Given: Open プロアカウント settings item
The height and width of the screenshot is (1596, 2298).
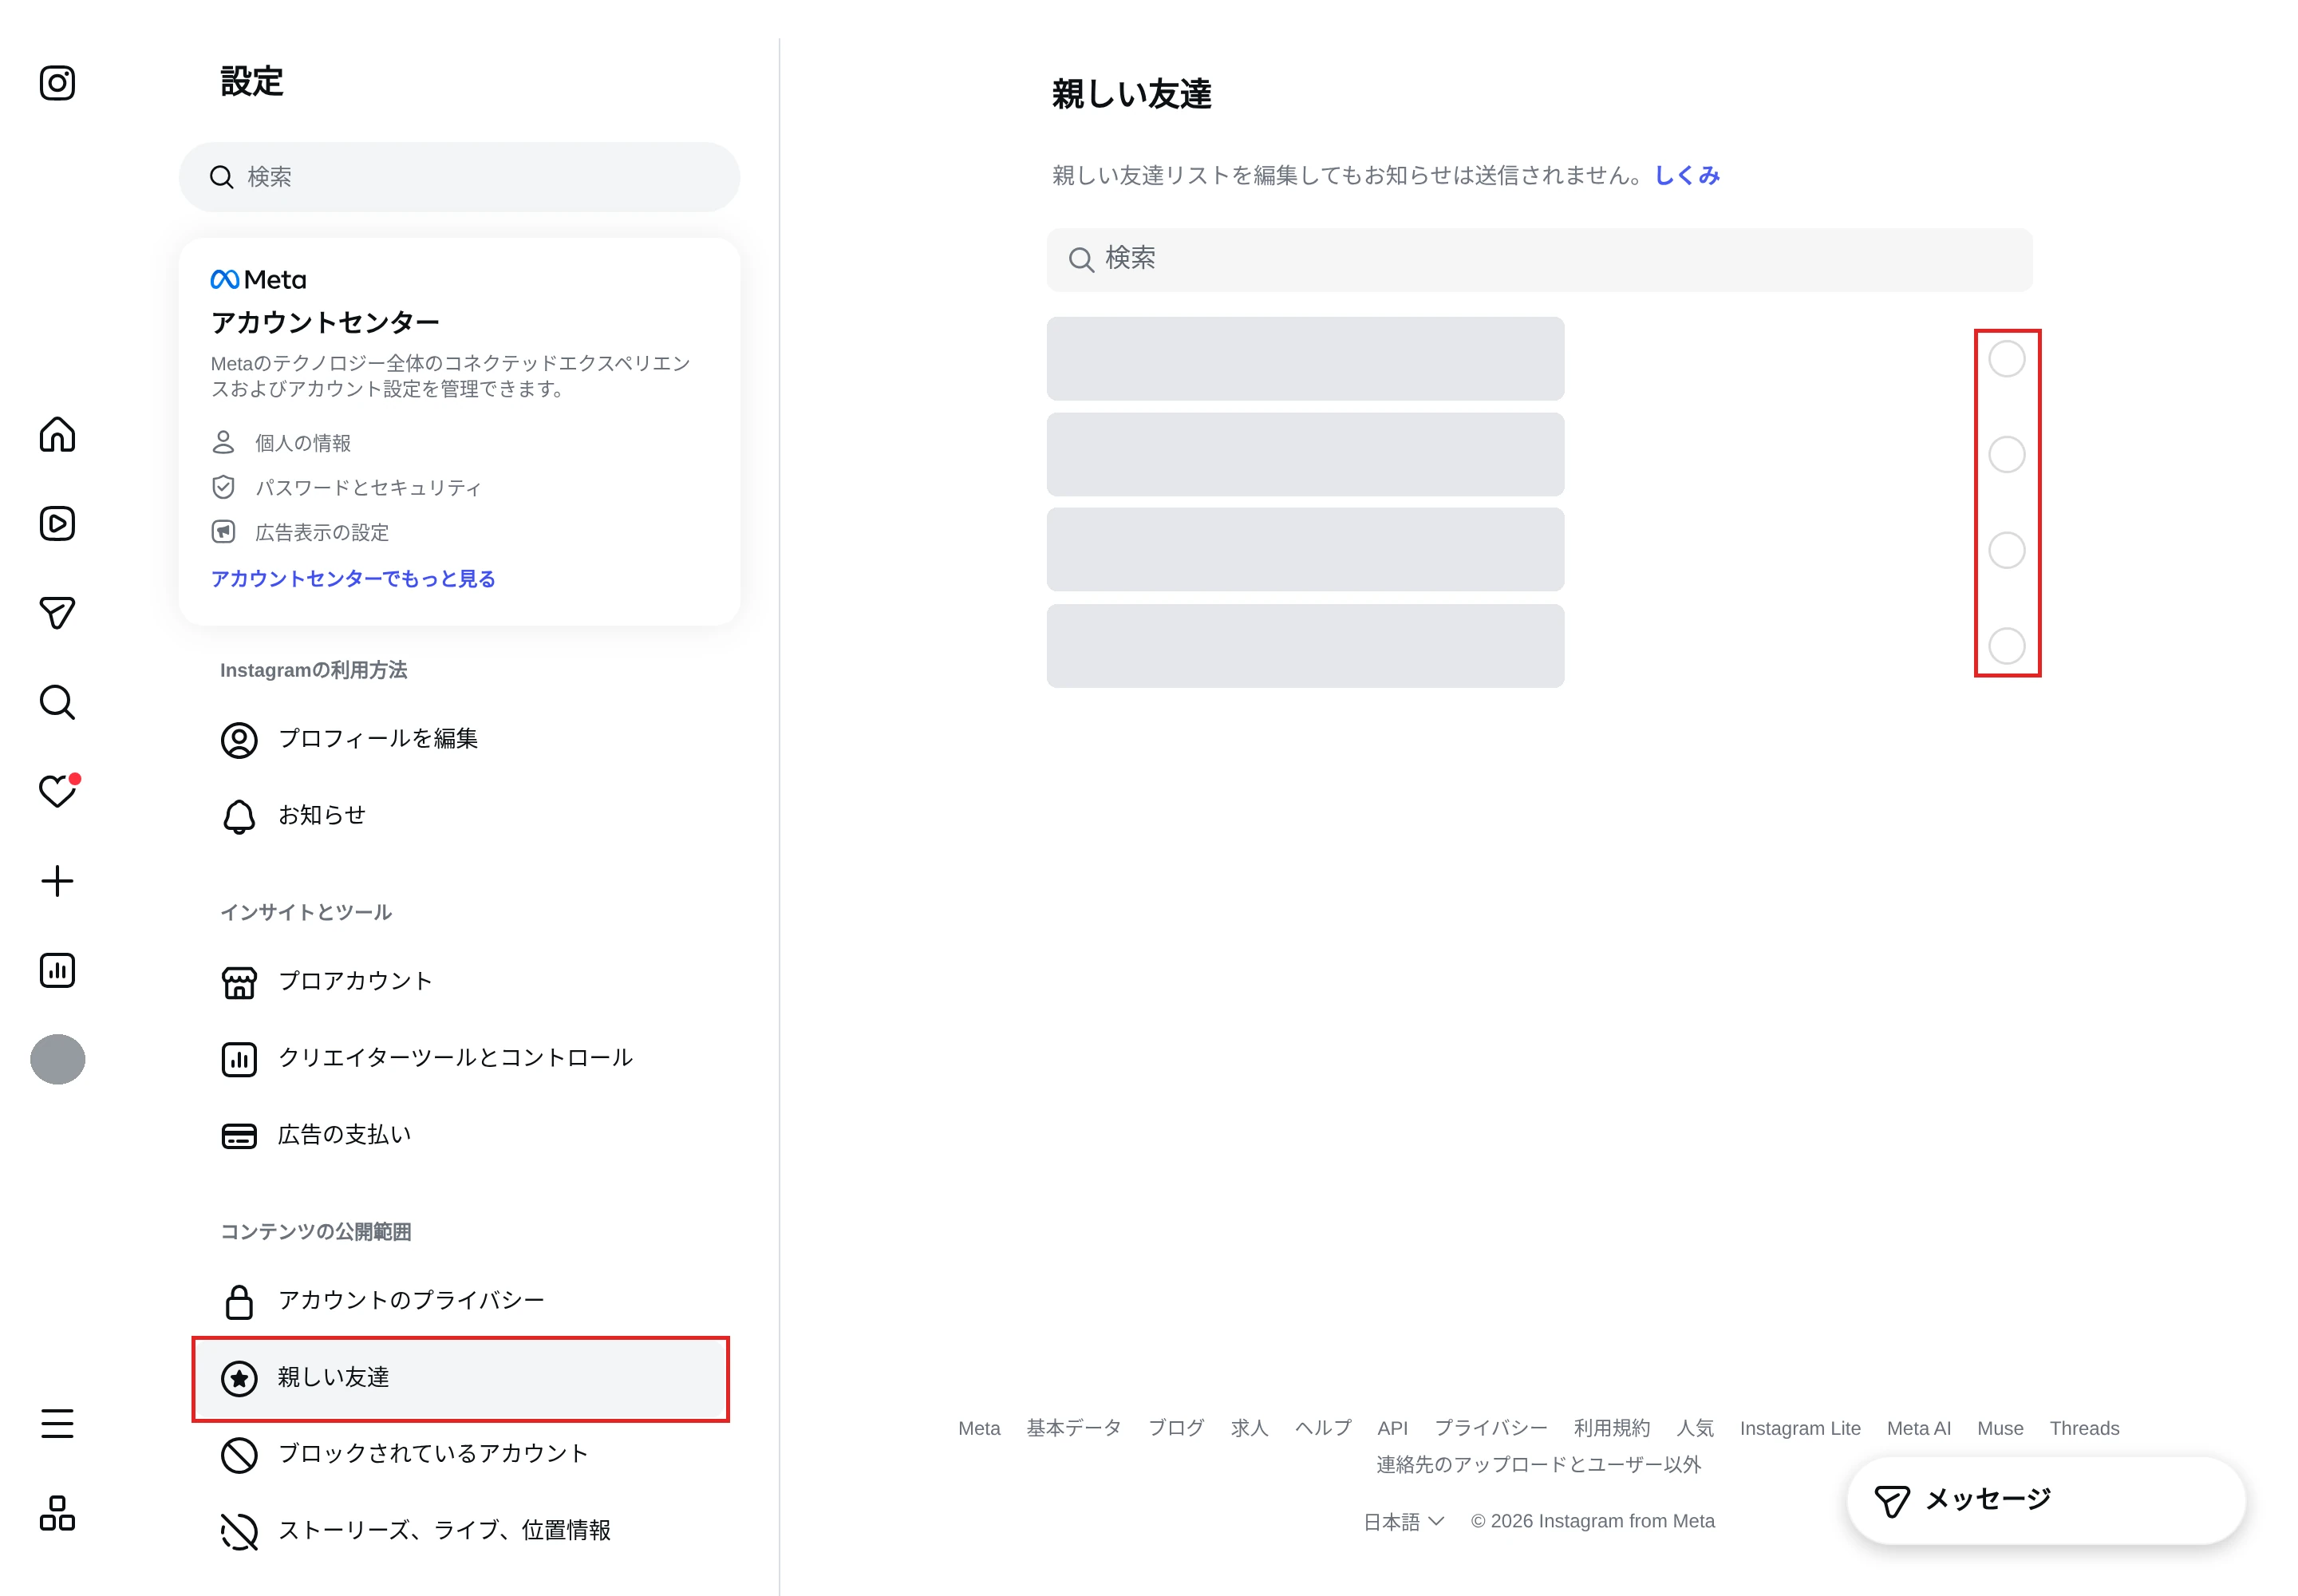Looking at the screenshot, I should 460,982.
